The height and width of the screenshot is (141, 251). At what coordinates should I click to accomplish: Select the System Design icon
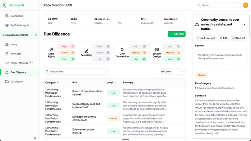tap(157, 50)
